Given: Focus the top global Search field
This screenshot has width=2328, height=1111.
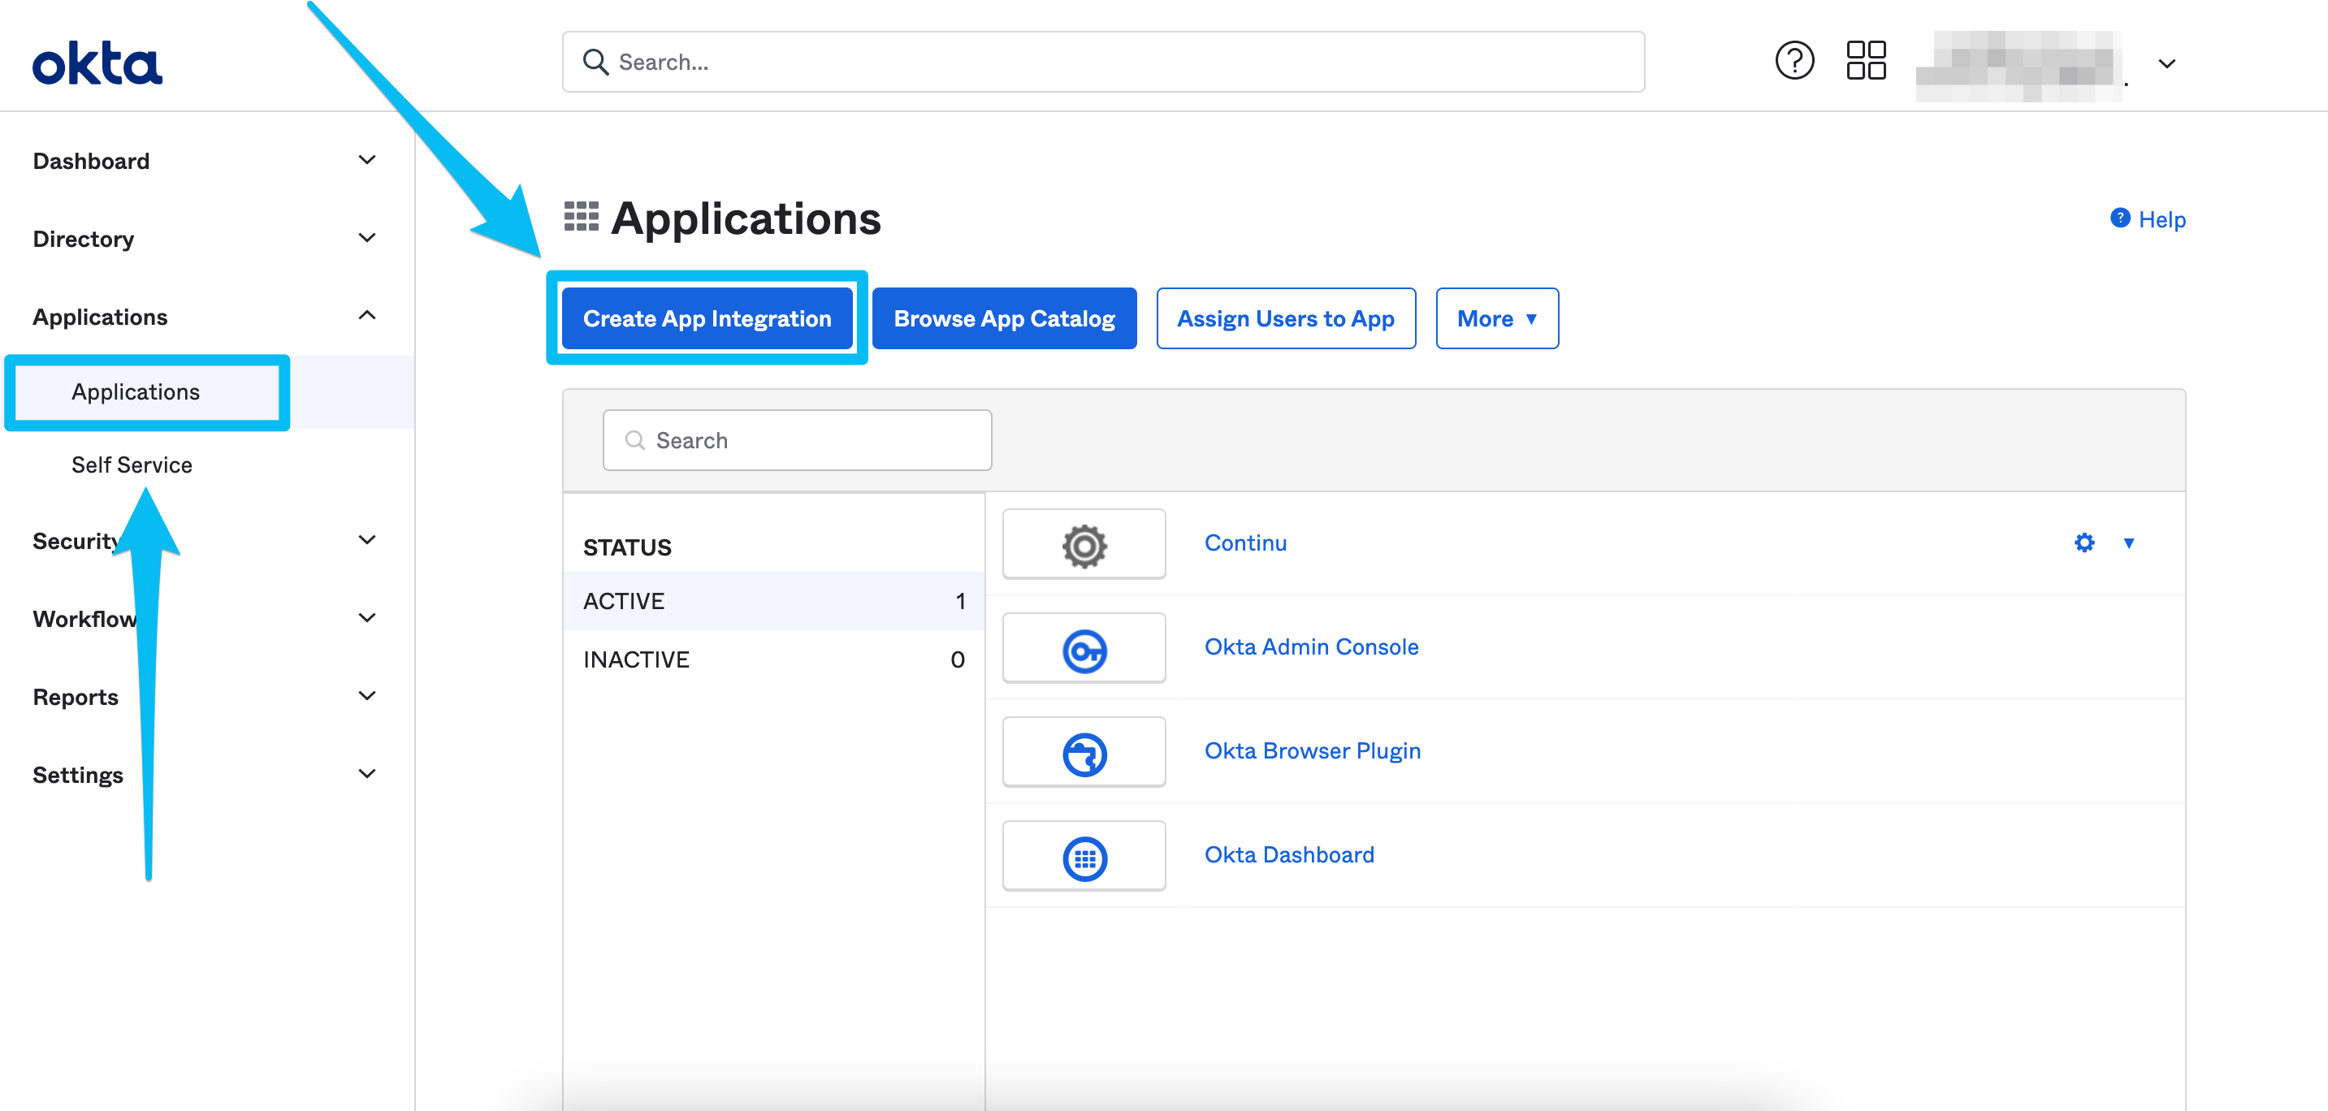Looking at the screenshot, I should (x=1102, y=63).
